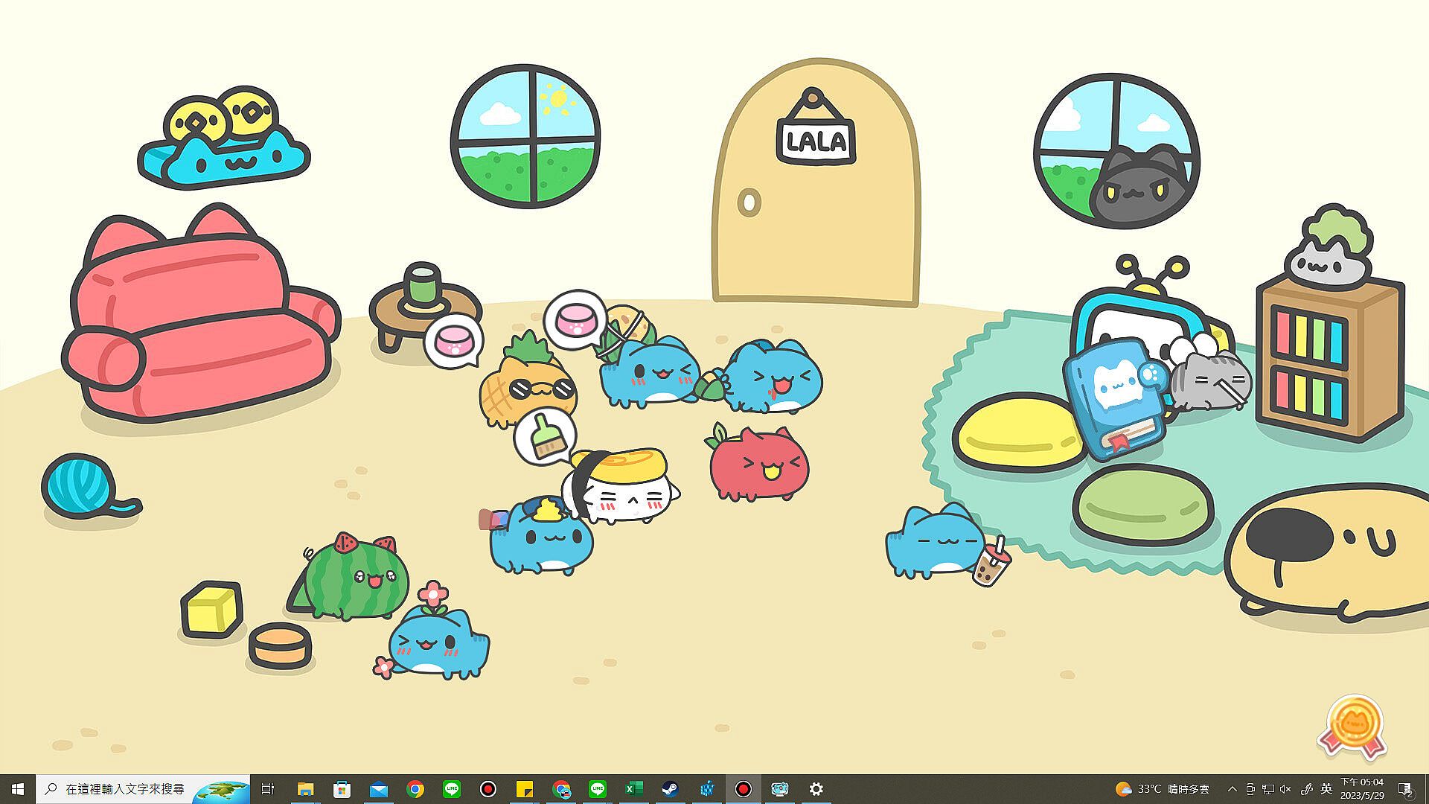The image size is (1429, 804).
Task: Open the Task View button
Action: (268, 789)
